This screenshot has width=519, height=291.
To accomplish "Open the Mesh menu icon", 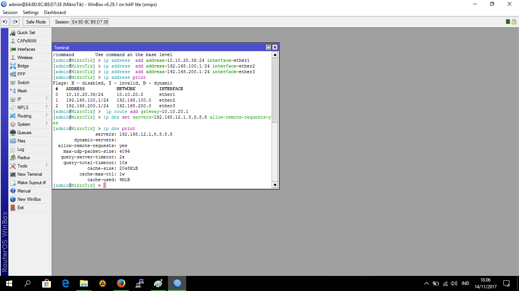I will click(x=13, y=91).
